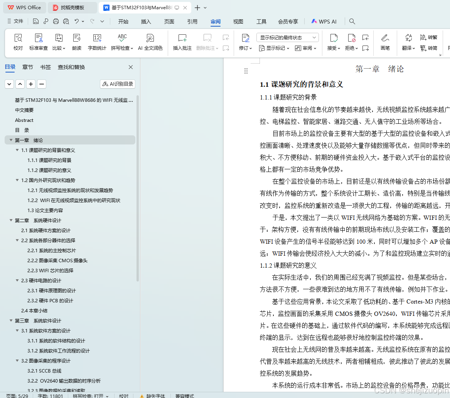The image size is (450, 398).
Task: Collapse 2.3 硬件电路的设计 node
Action: (x=17, y=280)
